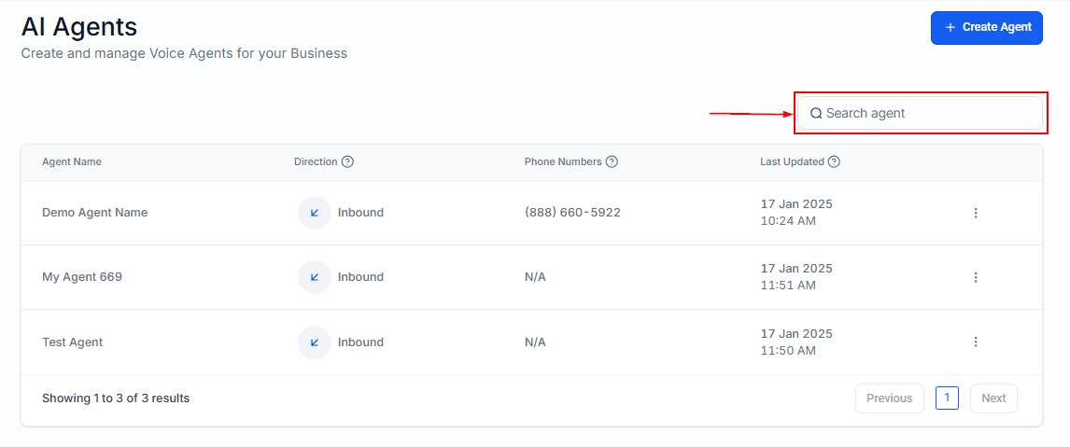Click inbound arrow icon for My Agent 669
The height and width of the screenshot is (447, 1070).
(315, 277)
